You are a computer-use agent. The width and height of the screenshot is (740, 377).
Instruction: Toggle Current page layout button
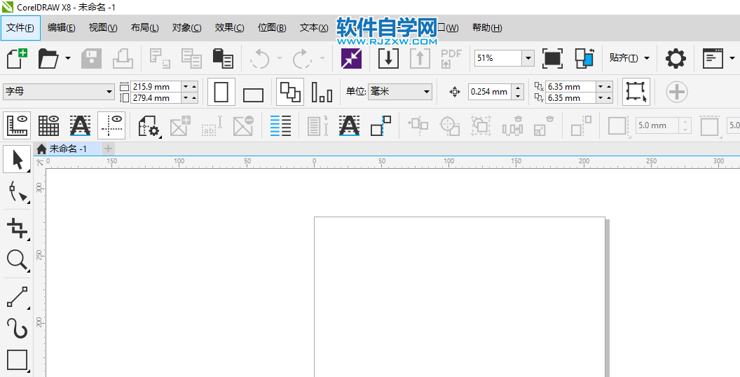coord(322,92)
